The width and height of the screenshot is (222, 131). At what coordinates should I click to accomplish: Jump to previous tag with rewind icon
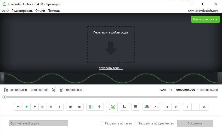click(x=71, y=107)
